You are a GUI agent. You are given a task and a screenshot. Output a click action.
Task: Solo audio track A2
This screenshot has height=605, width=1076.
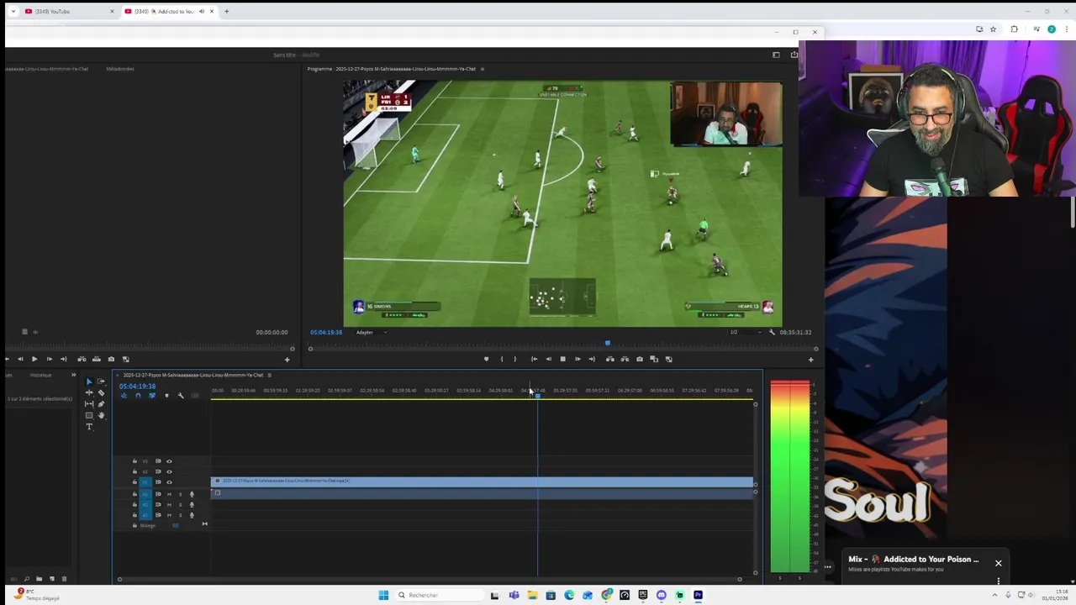tap(180, 504)
